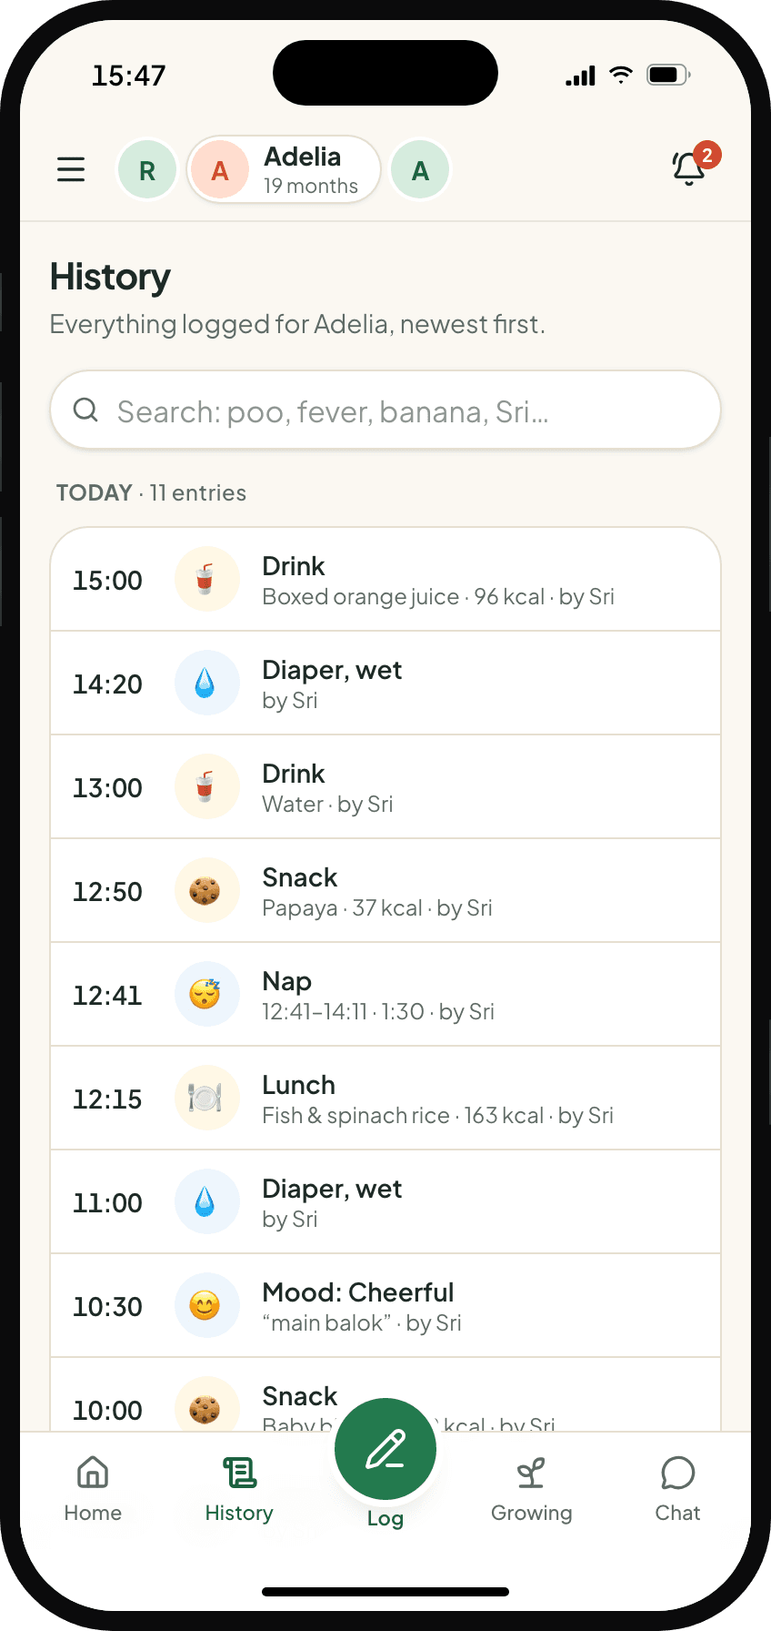This screenshot has width=771, height=1631.
Task: Go to the Home tab
Action: (x=93, y=1489)
